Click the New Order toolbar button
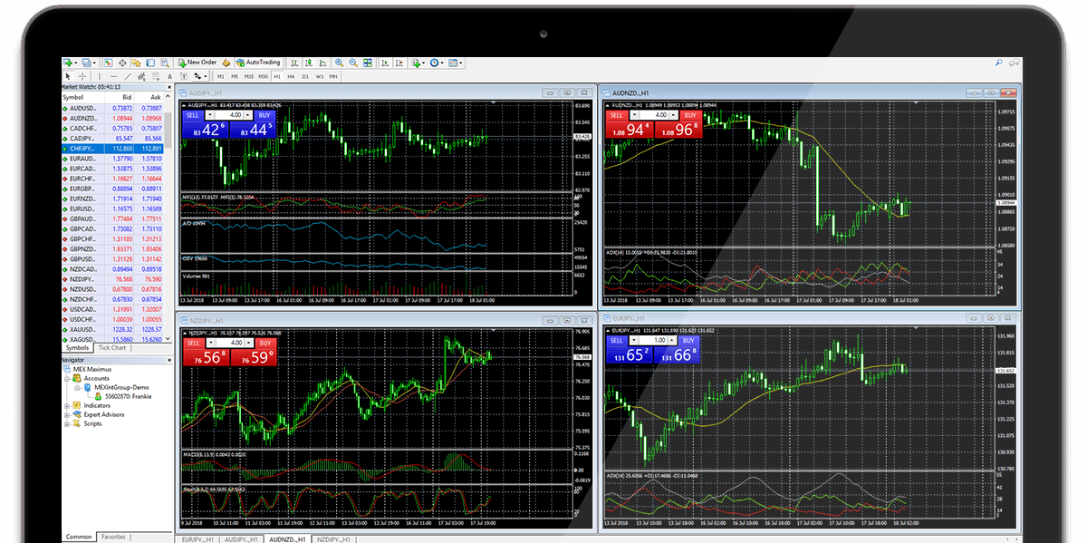 tap(197, 63)
